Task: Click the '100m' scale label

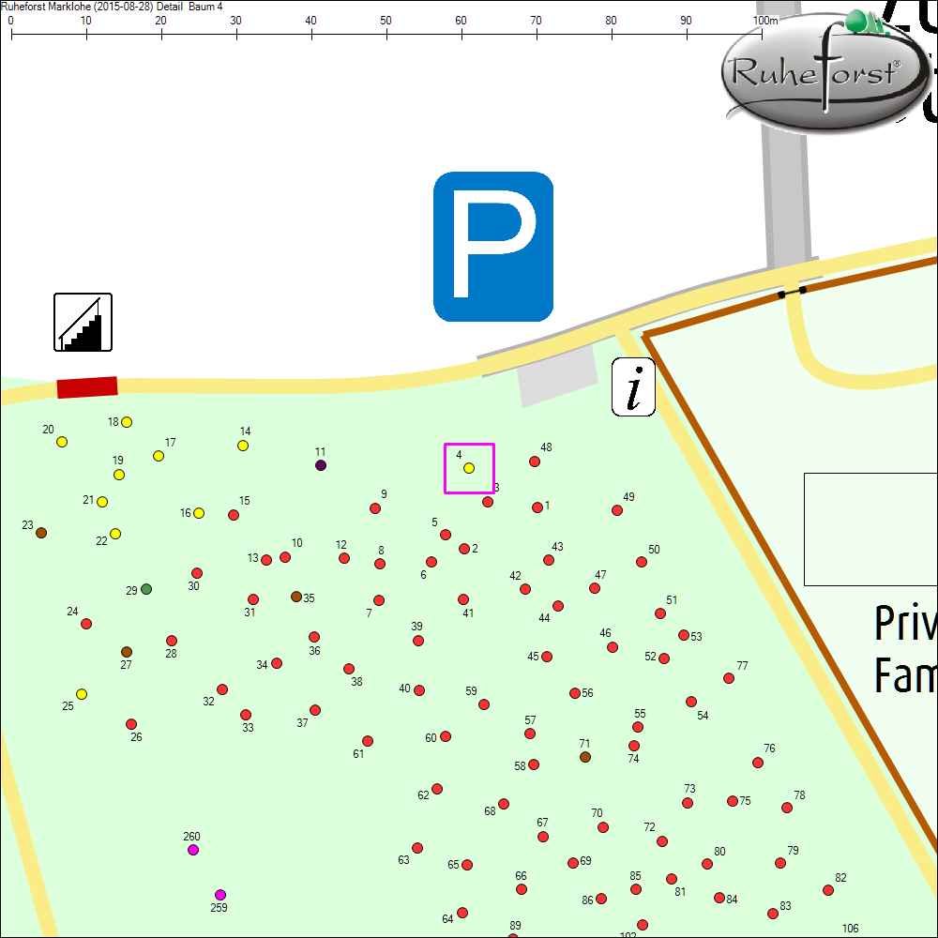Action: pos(765,21)
